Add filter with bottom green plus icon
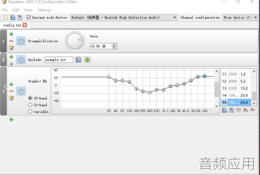The height and width of the screenshot is (175, 260). coord(11,120)
